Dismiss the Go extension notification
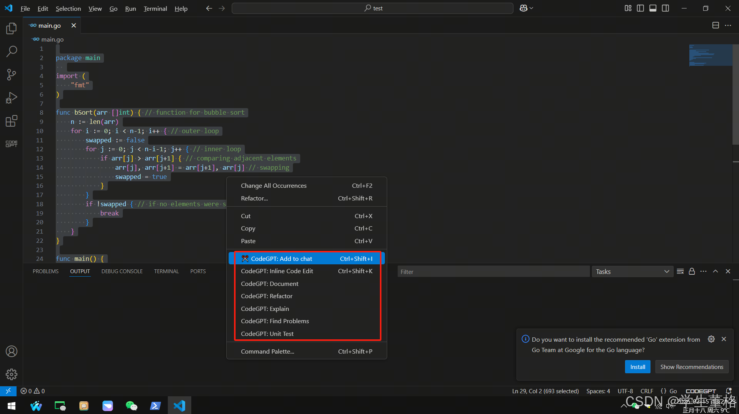 click(724, 339)
